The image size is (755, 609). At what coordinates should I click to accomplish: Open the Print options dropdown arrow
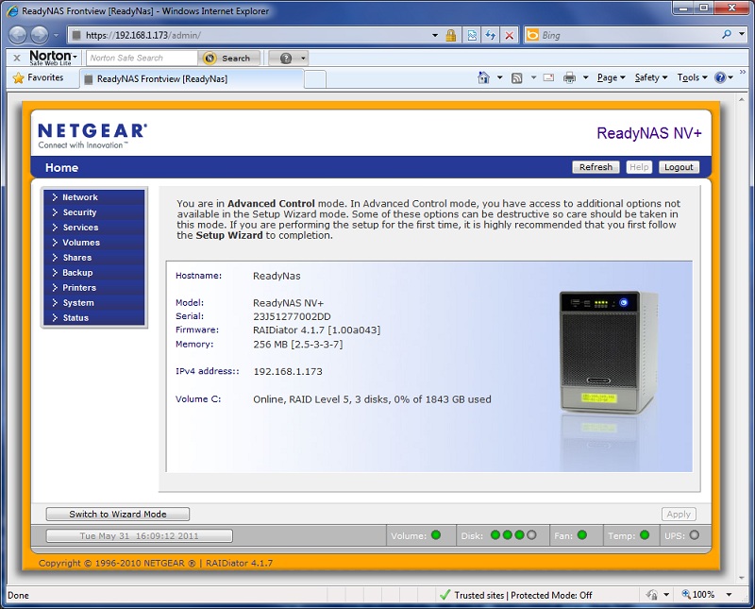tap(585, 77)
